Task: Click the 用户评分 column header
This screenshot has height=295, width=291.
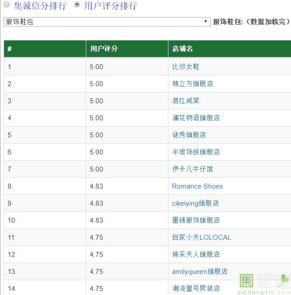Action: (x=104, y=49)
